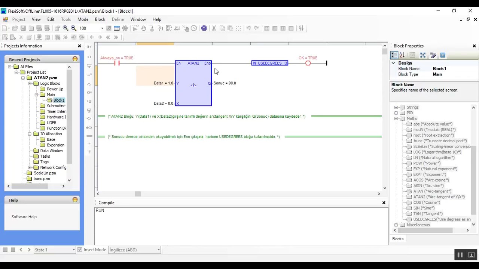Screen dimensions: 479x269
Task: Expand the Network Config tree node
Action: [30, 167]
